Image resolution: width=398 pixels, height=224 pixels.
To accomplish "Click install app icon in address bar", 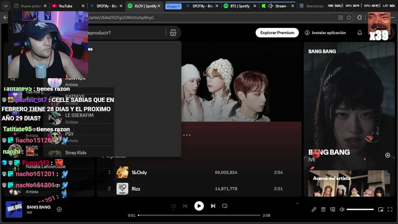I will click(341, 18).
